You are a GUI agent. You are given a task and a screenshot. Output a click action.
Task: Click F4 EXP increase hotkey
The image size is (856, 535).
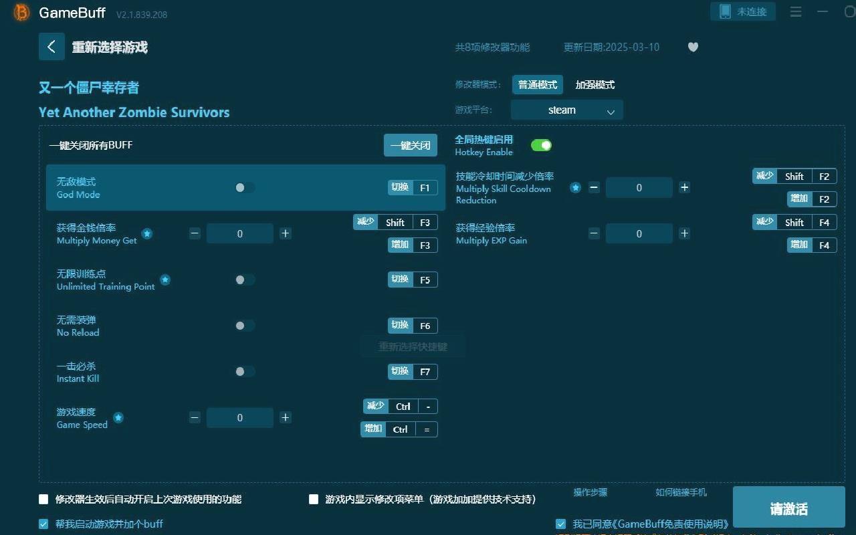click(812, 245)
